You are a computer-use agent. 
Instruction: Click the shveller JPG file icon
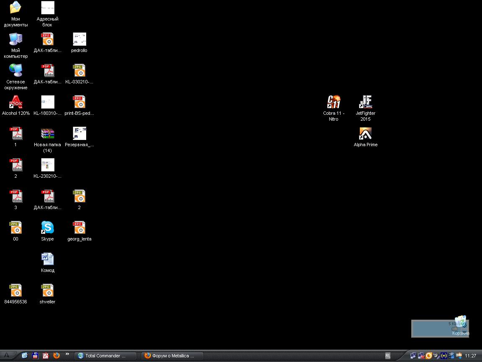47,291
